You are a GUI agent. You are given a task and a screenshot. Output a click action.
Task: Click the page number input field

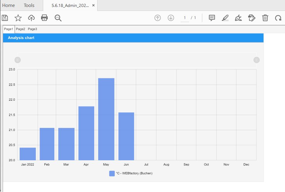(184, 18)
